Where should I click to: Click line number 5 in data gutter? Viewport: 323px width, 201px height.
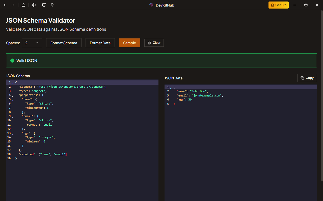point(168,104)
